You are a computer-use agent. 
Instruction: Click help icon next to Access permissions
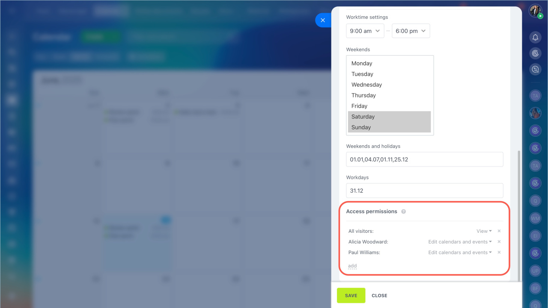tap(403, 211)
